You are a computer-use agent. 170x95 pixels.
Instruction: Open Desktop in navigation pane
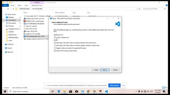tap(11, 17)
